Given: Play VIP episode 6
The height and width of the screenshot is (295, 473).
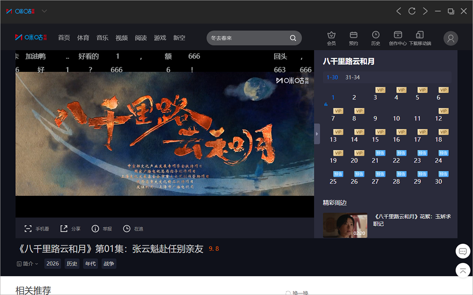Looking at the screenshot, I should coord(438,97).
